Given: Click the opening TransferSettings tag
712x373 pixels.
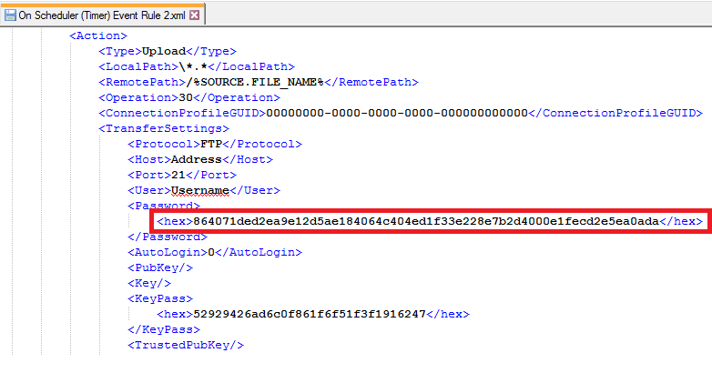Looking at the screenshot, I should [151, 128].
